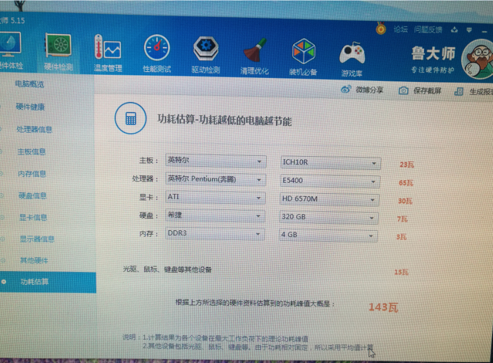This screenshot has height=363, width=493.
Task: Expand the 处理器 model dropdown showing E5400
Action: 330,181
